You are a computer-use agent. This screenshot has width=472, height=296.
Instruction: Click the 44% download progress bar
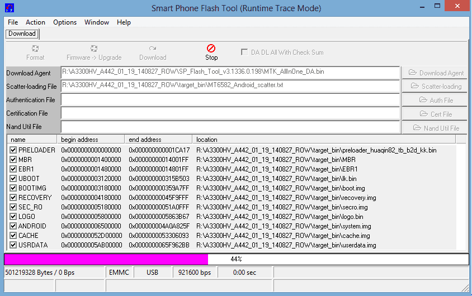[237, 259]
